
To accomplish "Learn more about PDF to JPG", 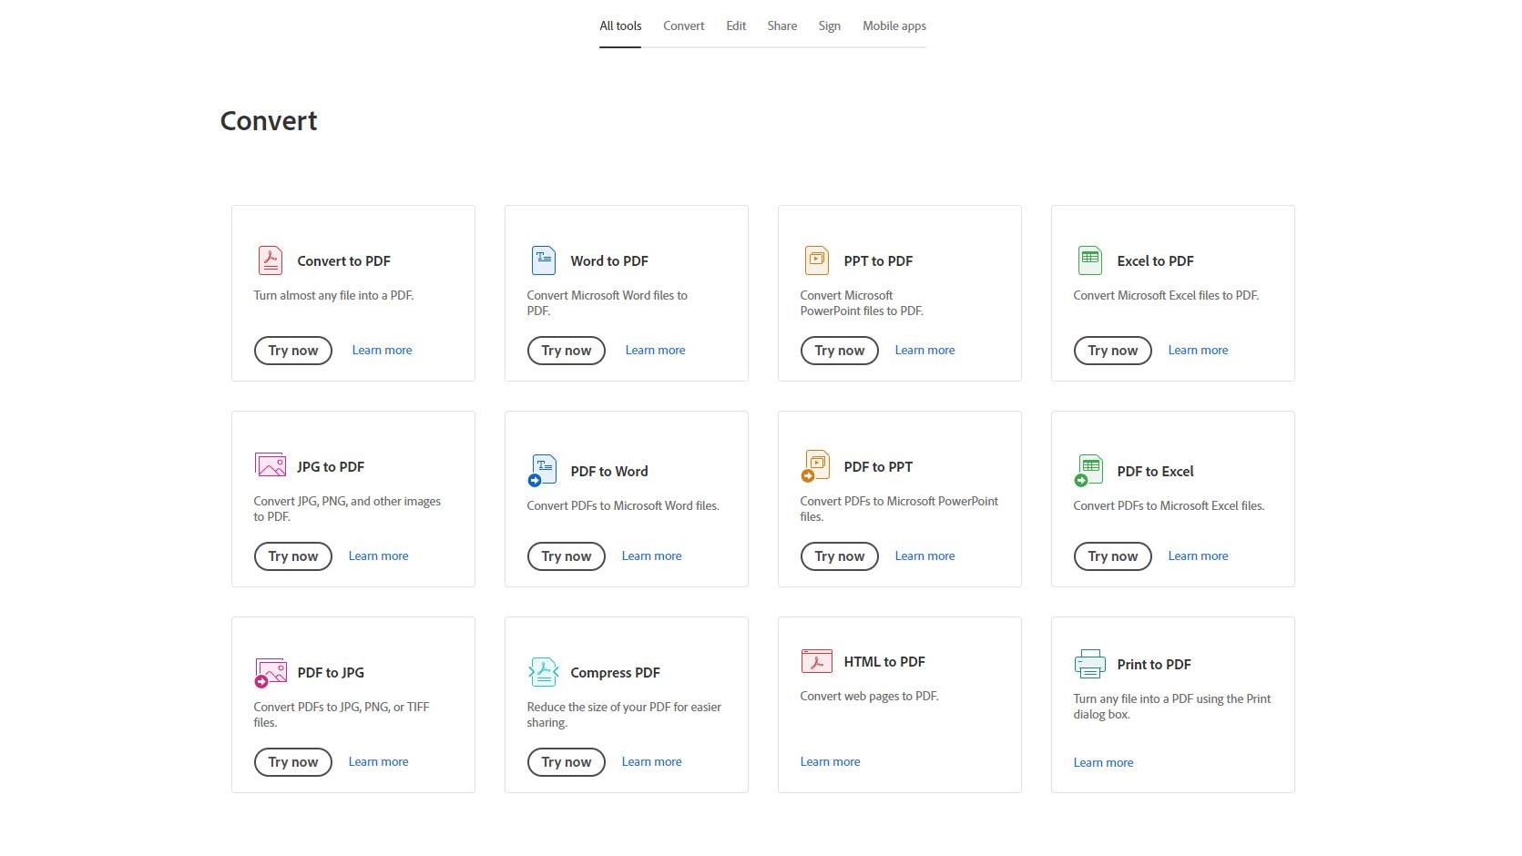I will pos(378,761).
